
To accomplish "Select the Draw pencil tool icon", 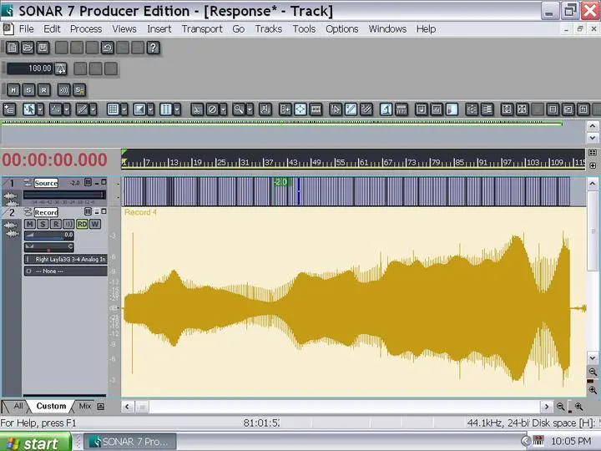I will click(x=82, y=109).
